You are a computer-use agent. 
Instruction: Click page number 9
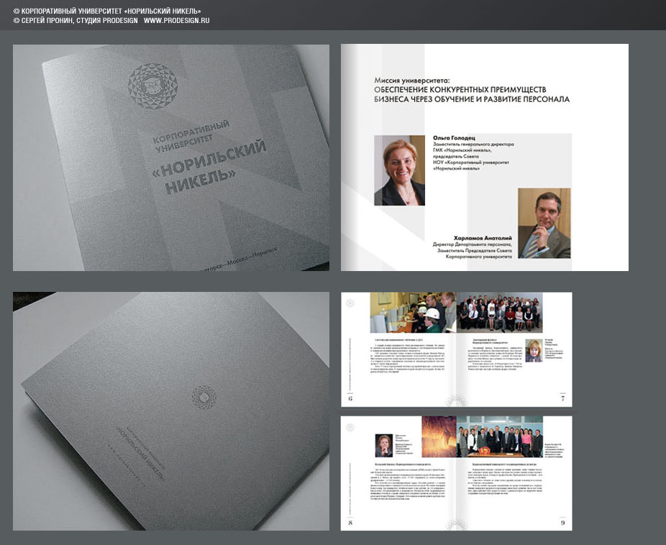(x=562, y=523)
